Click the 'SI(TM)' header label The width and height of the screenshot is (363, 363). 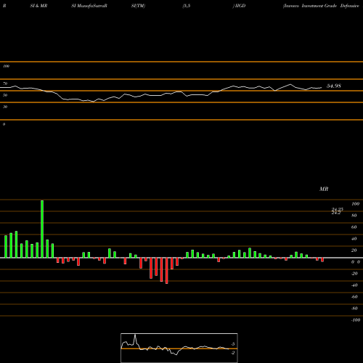point(138,6)
